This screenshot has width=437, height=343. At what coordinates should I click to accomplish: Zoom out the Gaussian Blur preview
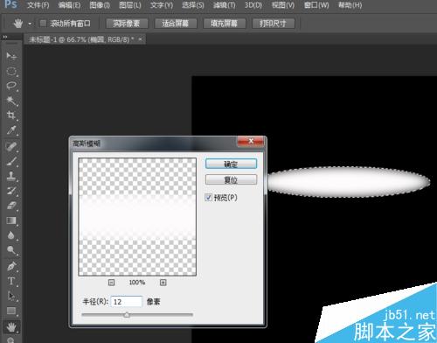click(x=111, y=283)
